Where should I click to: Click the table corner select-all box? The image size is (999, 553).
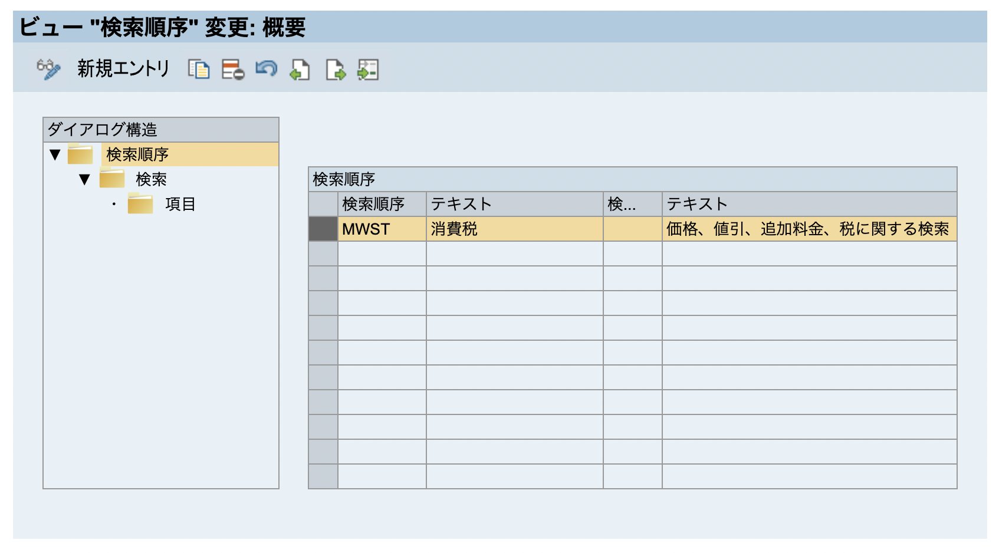pos(323,204)
